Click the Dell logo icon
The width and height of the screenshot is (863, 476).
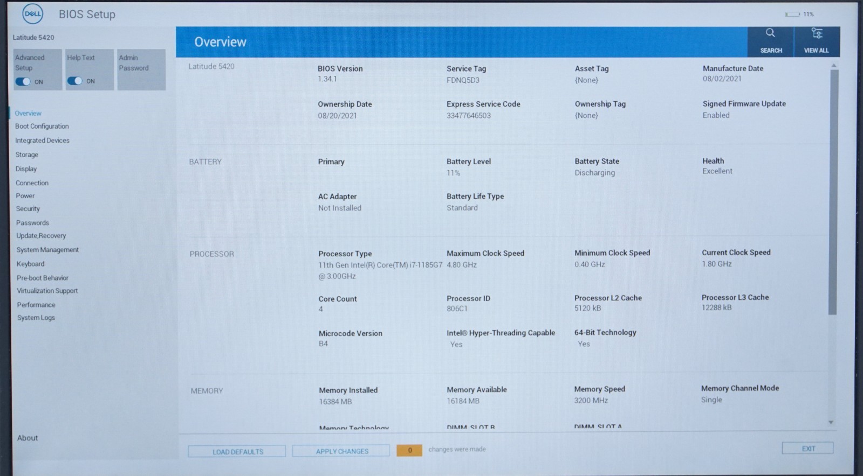point(32,15)
